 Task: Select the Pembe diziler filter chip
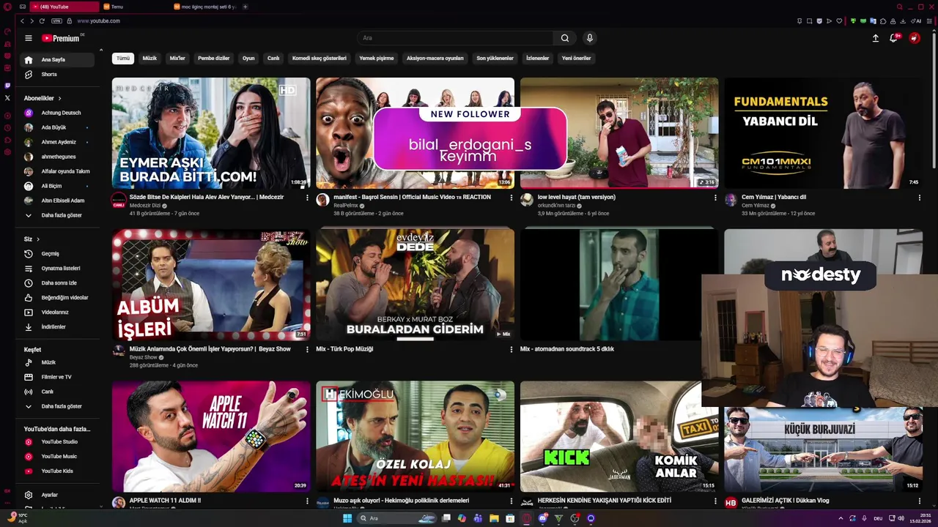(x=214, y=59)
